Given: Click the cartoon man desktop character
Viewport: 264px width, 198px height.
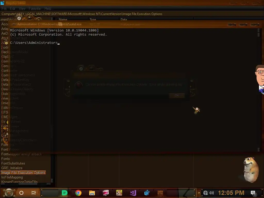Looking at the screenshot, I should pyautogui.click(x=259, y=79).
